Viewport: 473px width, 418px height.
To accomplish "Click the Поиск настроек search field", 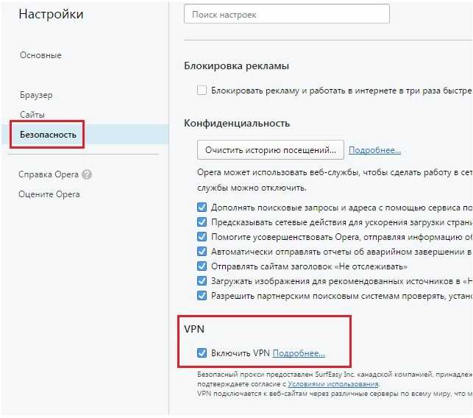I will 287,14.
